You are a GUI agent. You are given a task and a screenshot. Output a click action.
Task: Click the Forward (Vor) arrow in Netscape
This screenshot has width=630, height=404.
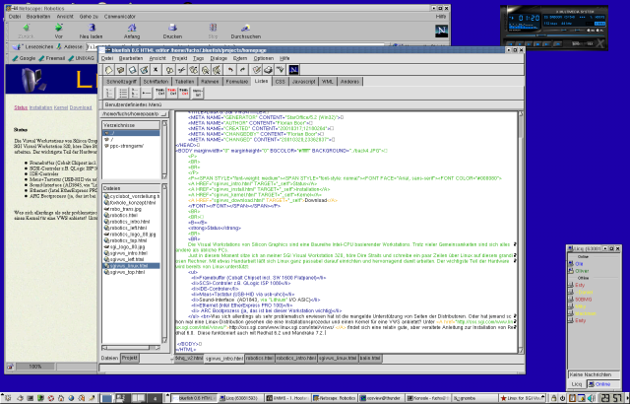click(59, 31)
